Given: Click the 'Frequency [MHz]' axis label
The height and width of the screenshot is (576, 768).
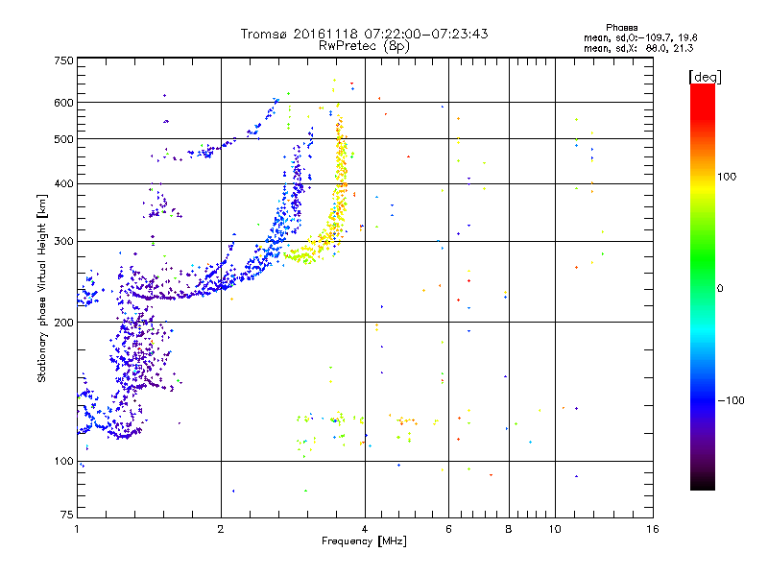Looking at the screenshot, I should (364, 541).
